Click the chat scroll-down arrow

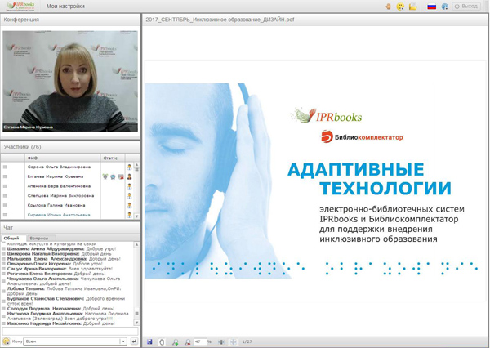(x=136, y=323)
